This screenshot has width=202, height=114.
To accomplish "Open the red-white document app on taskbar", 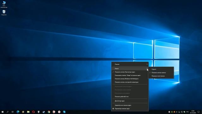I will [54, 112].
